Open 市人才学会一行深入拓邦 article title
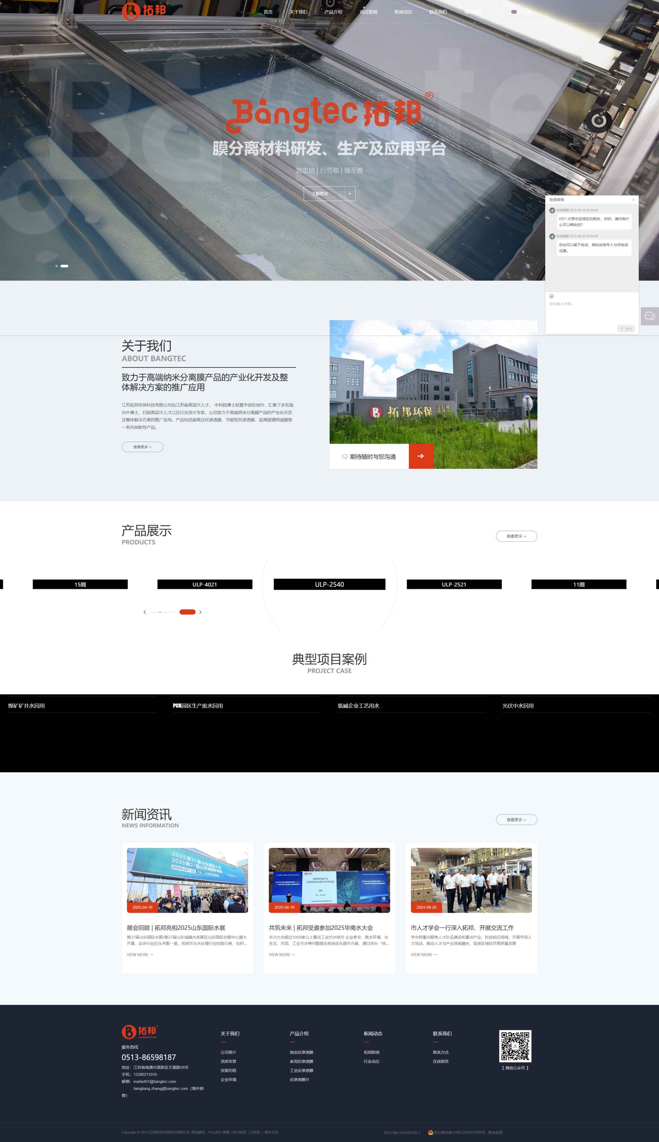 tap(462, 928)
